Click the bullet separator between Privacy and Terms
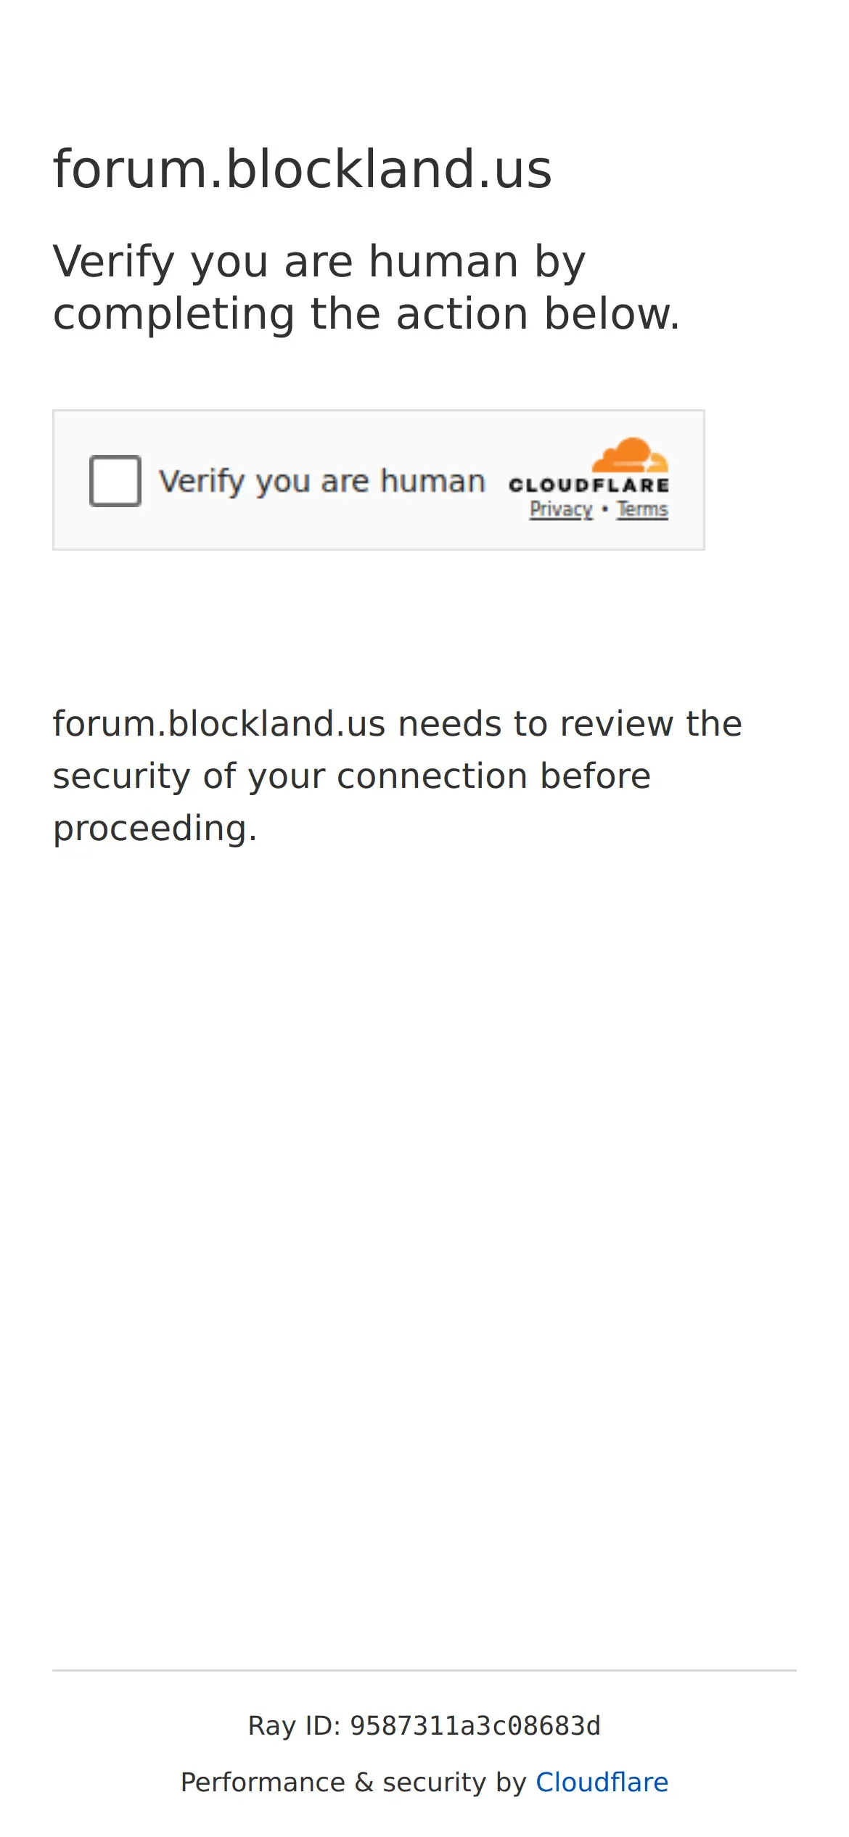 point(605,509)
